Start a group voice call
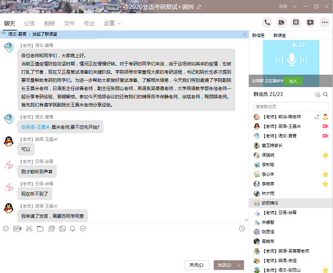 (267, 23)
